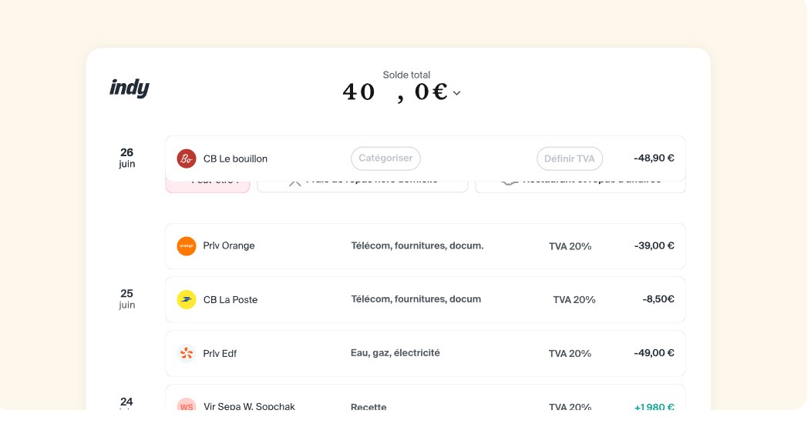
Task: Open the CB Le bouillon transaction
Action: pyautogui.click(x=235, y=159)
